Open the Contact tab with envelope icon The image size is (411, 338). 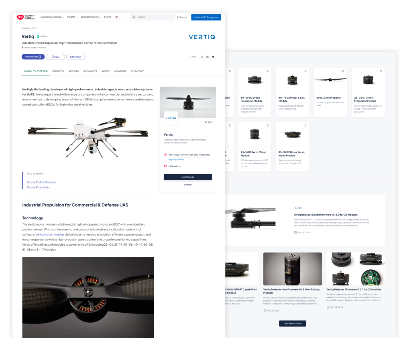(137, 71)
